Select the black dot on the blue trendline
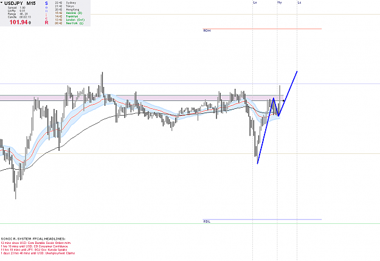 [x=283, y=100]
